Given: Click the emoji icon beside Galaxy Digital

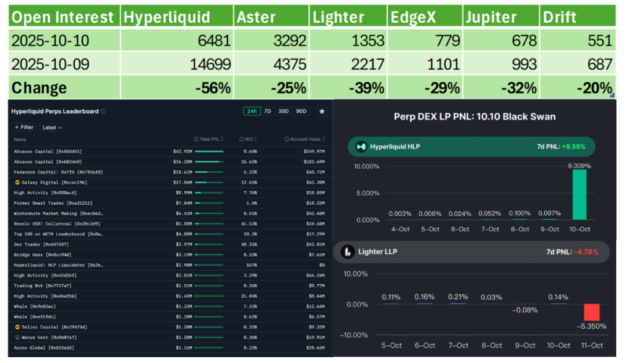Looking at the screenshot, I should [x=17, y=182].
